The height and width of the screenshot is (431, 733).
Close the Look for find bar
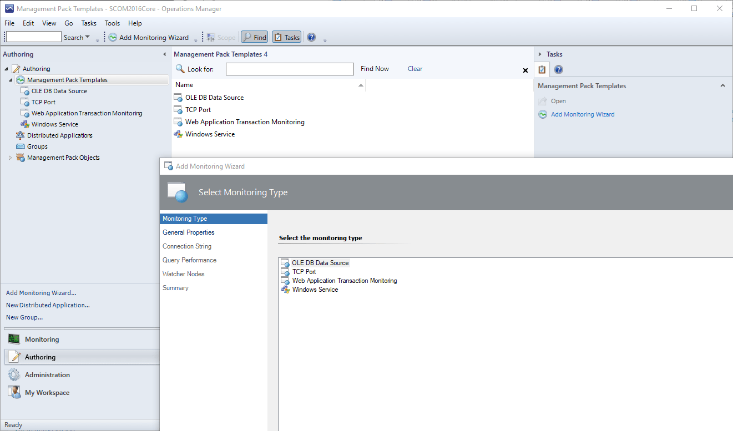pos(525,70)
